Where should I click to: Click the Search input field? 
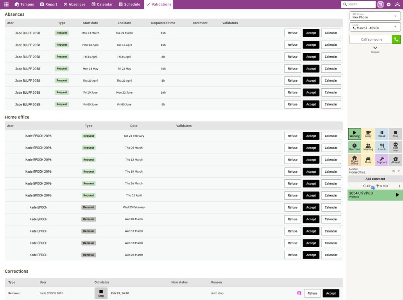[x=358, y=4]
